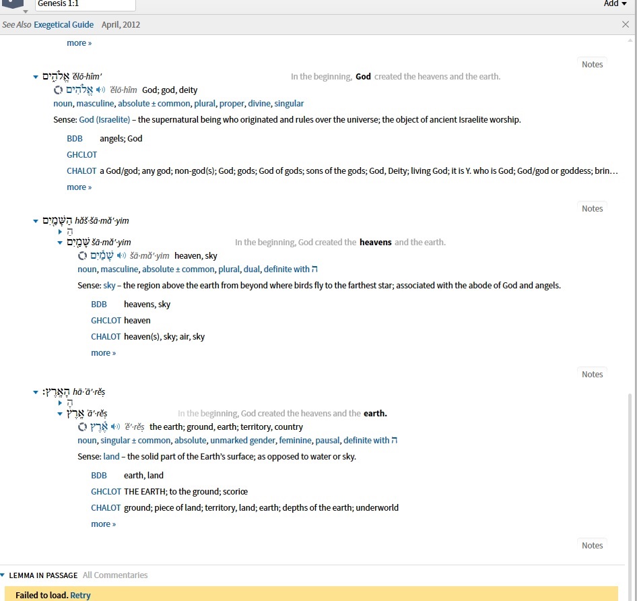Collapse the Lemma in Passage section

click(3, 575)
